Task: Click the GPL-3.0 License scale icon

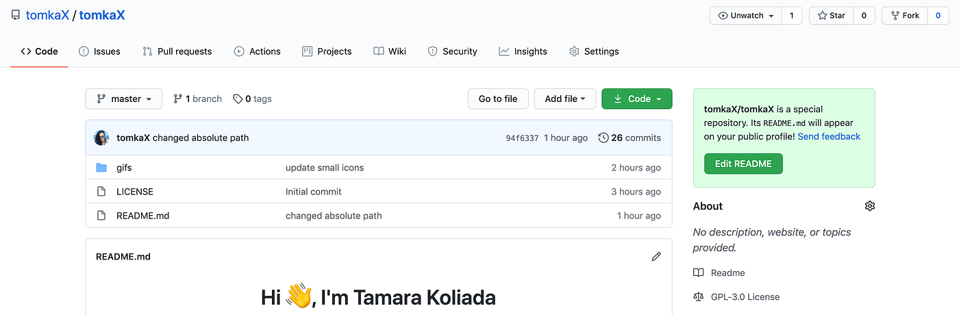Action: pos(698,297)
